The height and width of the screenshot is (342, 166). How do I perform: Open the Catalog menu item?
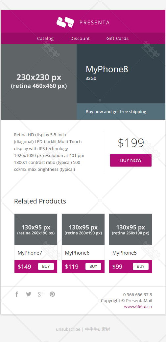[x=45, y=38]
